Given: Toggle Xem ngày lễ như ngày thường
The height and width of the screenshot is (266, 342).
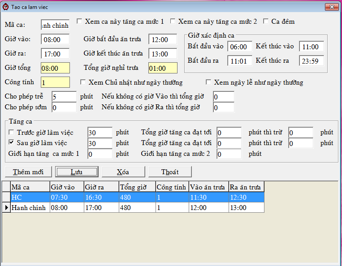Looking at the screenshot, I should [x=208, y=82].
